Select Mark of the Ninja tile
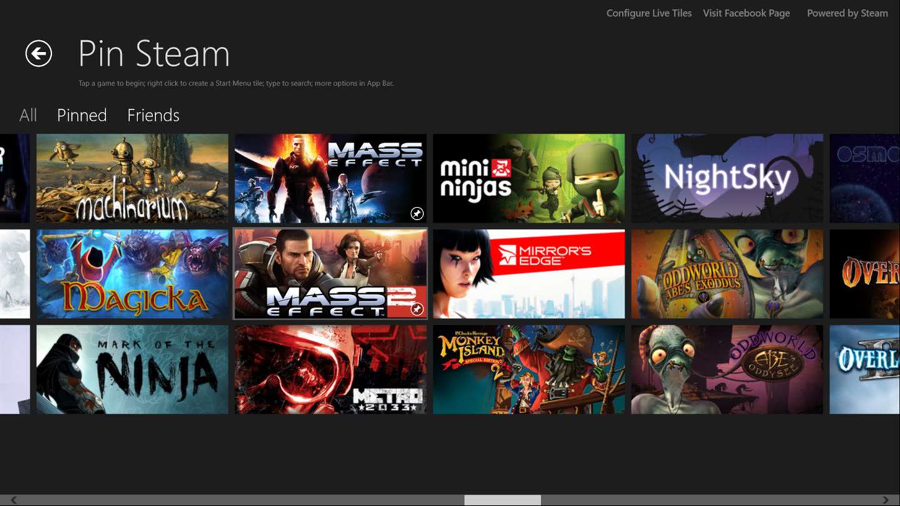The height and width of the screenshot is (506, 900). [x=132, y=369]
